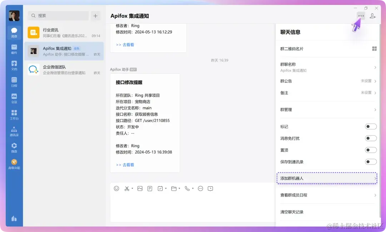Expand the screenshot tool dropdown arrow
The width and height of the screenshot is (386, 232).
tap(132, 189)
